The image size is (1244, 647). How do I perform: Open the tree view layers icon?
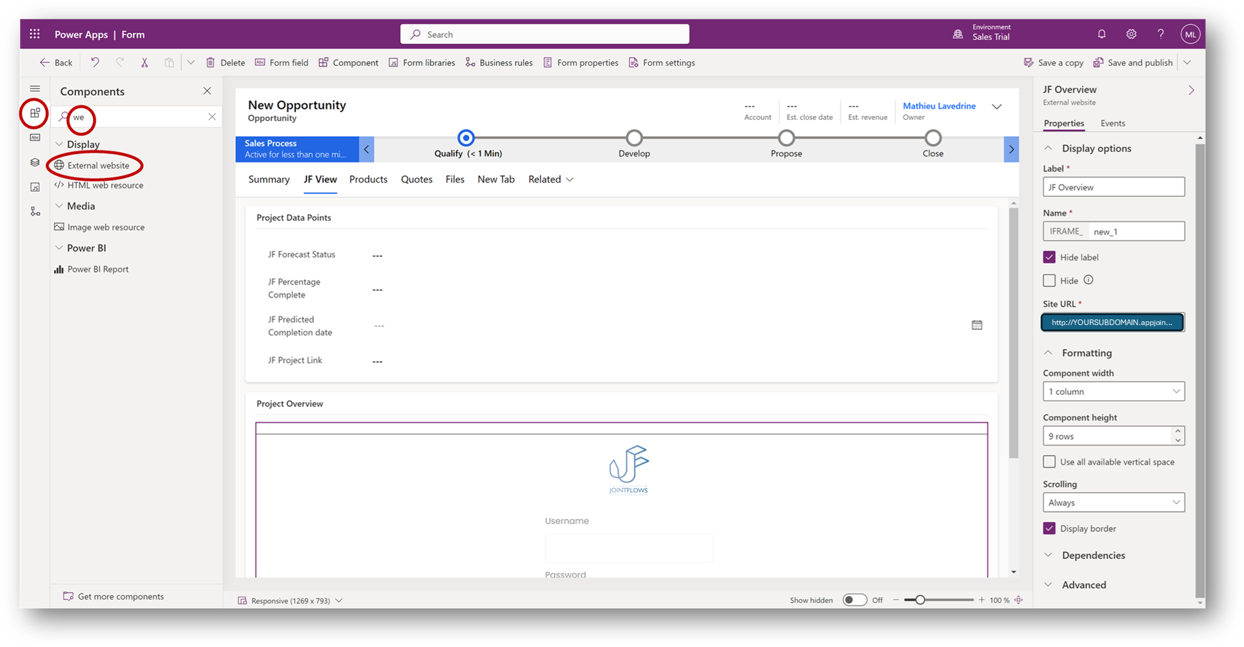click(35, 162)
